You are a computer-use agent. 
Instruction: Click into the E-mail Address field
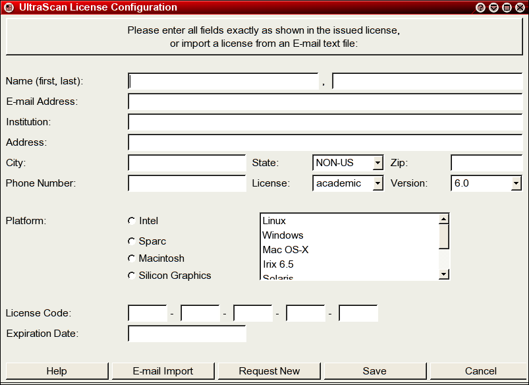325,102
